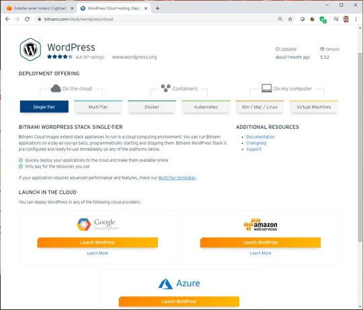Visit www.wordpress.org link
Viewport: 363px width, 310px height.
pyautogui.click(x=134, y=57)
